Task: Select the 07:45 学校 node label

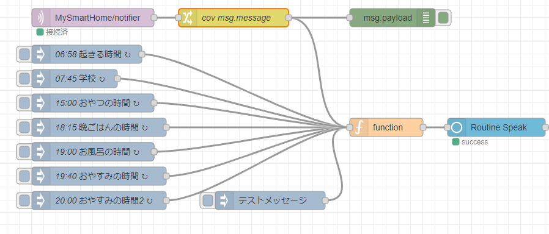Action: click(x=80, y=79)
